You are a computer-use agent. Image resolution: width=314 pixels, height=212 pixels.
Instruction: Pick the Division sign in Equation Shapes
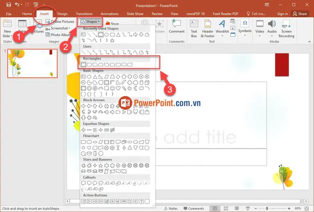(101, 130)
